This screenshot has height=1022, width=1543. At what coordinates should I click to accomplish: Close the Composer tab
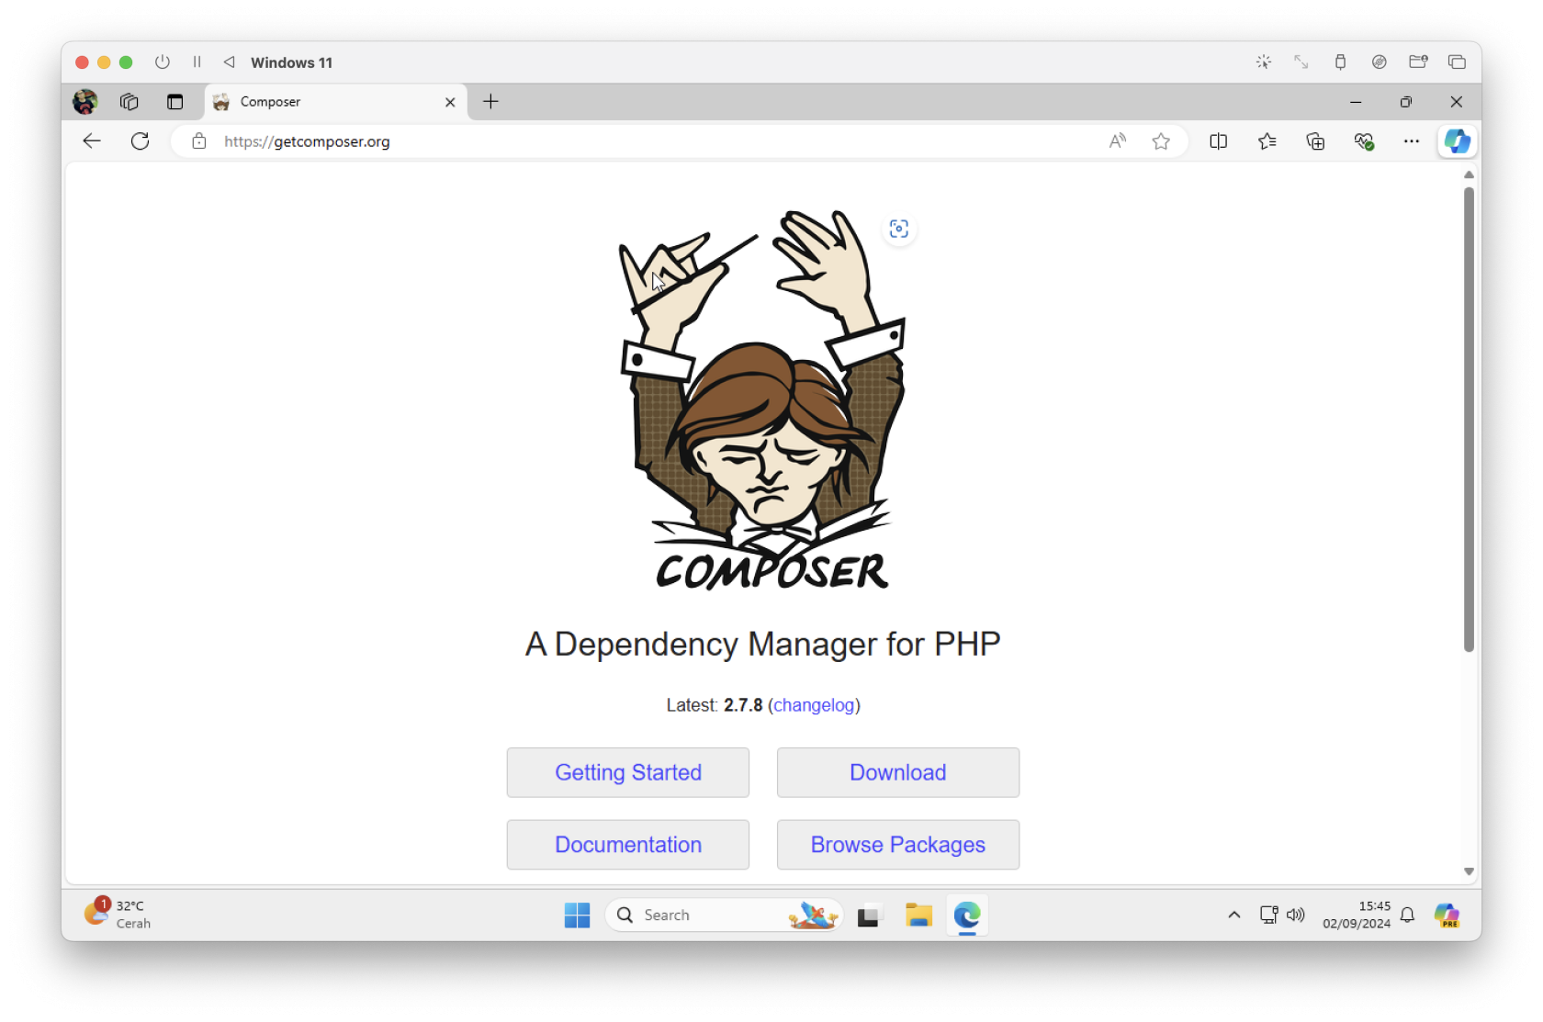[x=450, y=102]
